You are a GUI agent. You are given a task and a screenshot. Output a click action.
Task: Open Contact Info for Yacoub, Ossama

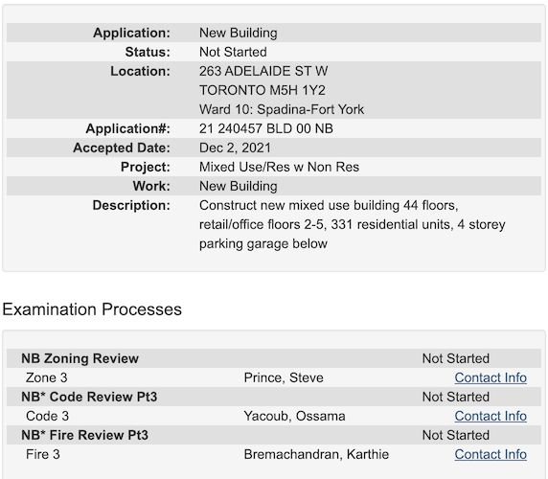pyautogui.click(x=491, y=416)
